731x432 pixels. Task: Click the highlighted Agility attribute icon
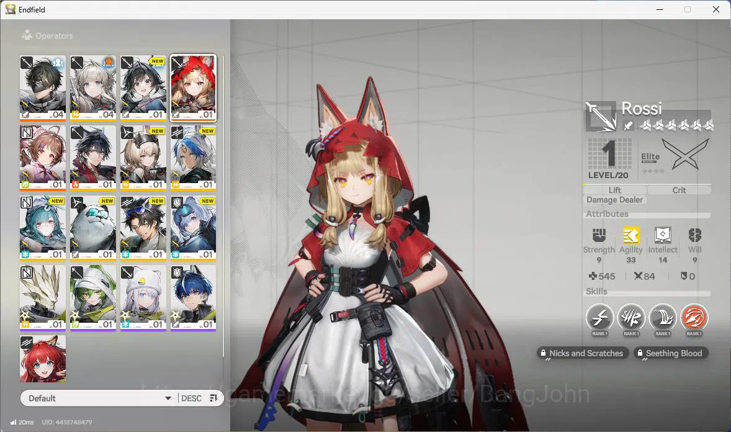(x=630, y=235)
